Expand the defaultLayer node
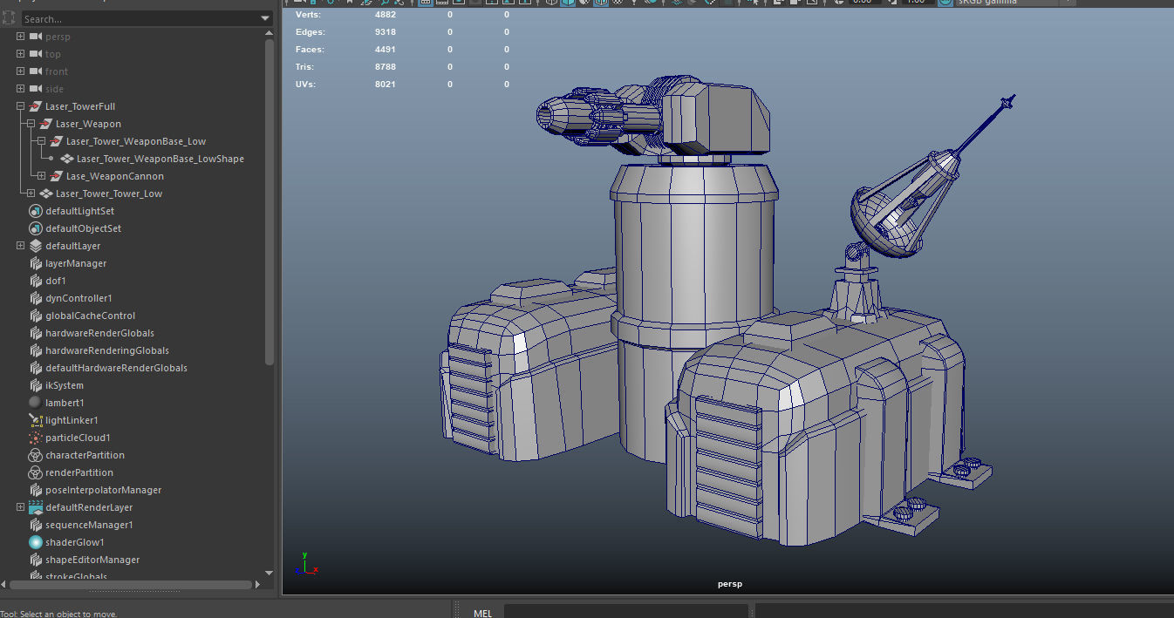This screenshot has height=618, width=1174. pos(20,246)
